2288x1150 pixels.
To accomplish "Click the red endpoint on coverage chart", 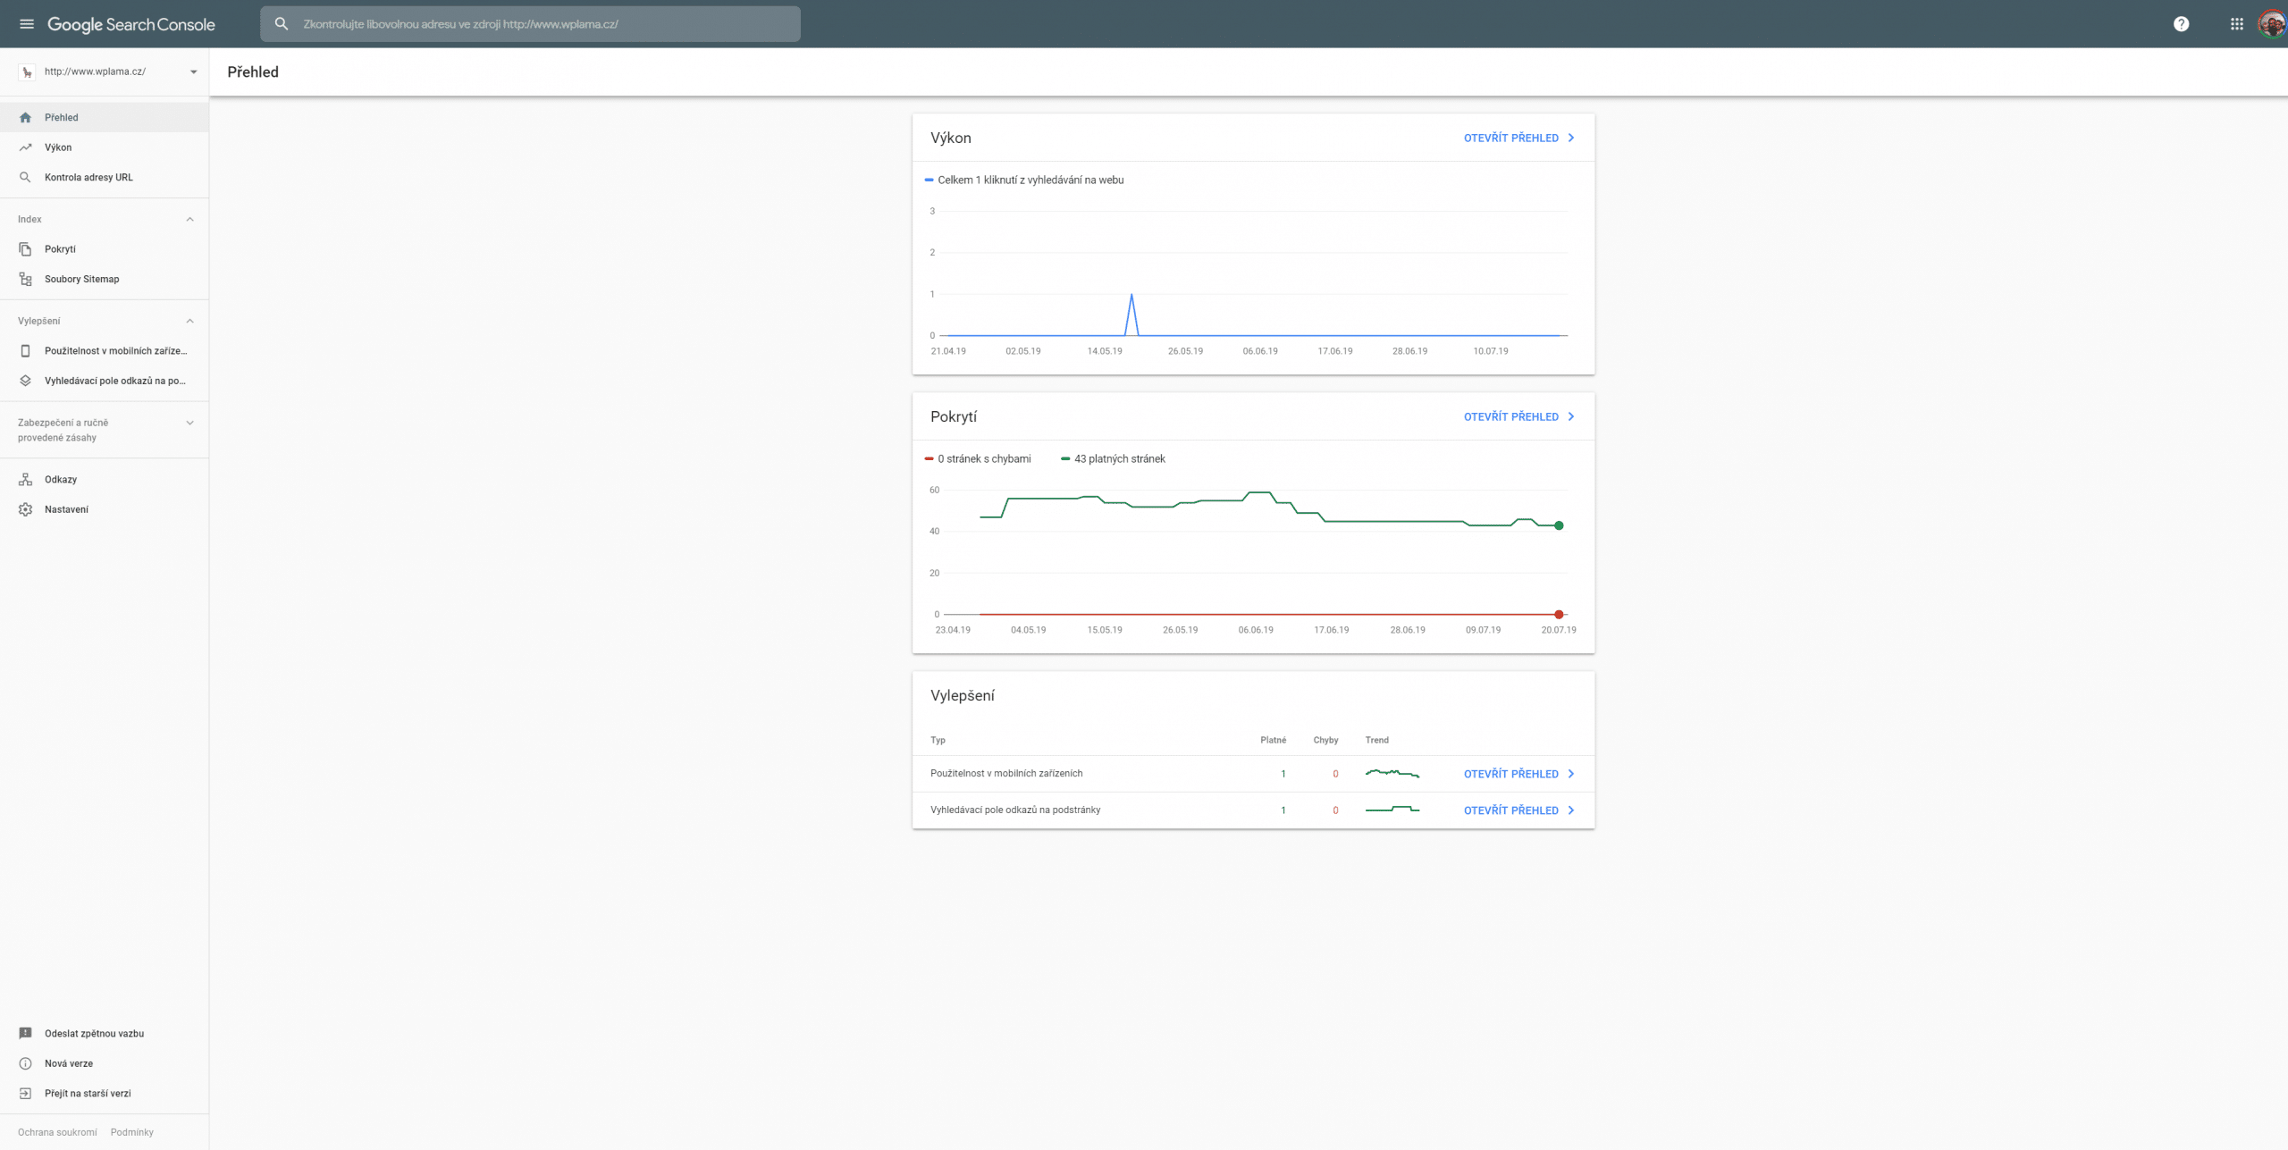I will click(1559, 615).
